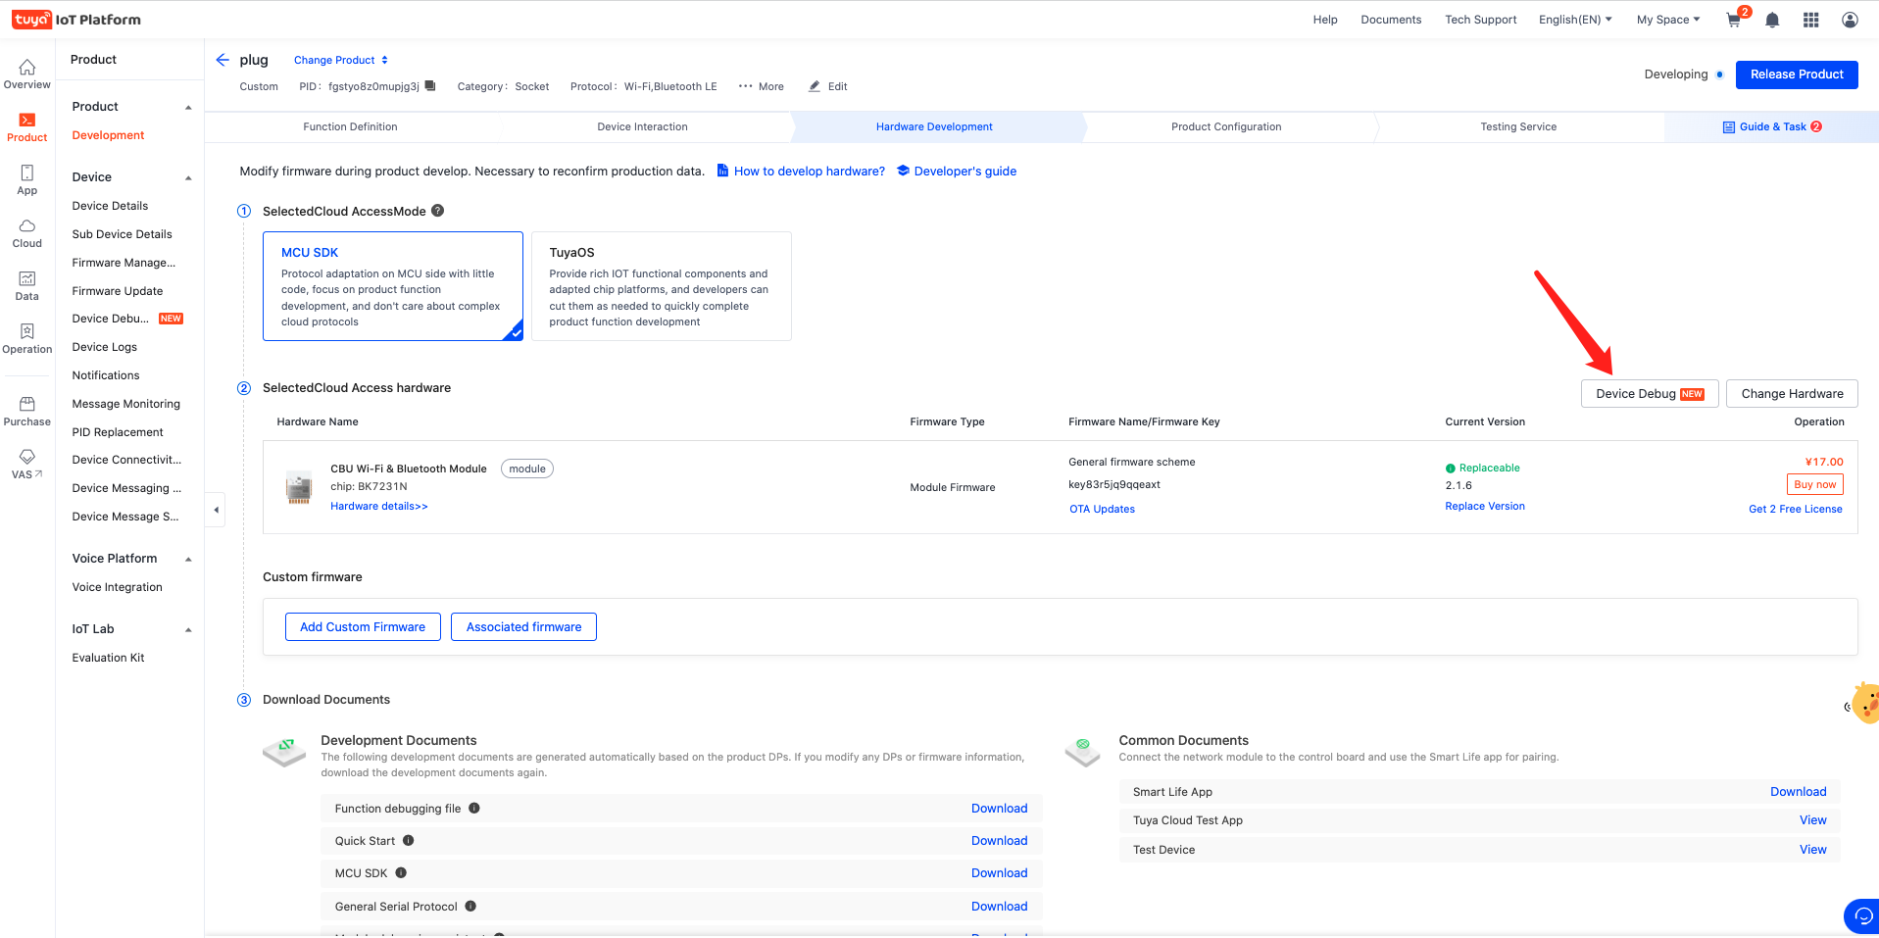Click the back arrow beside plug
Image resolution: width=1879 pixels, height=938 pixels.
click(223, 60)
